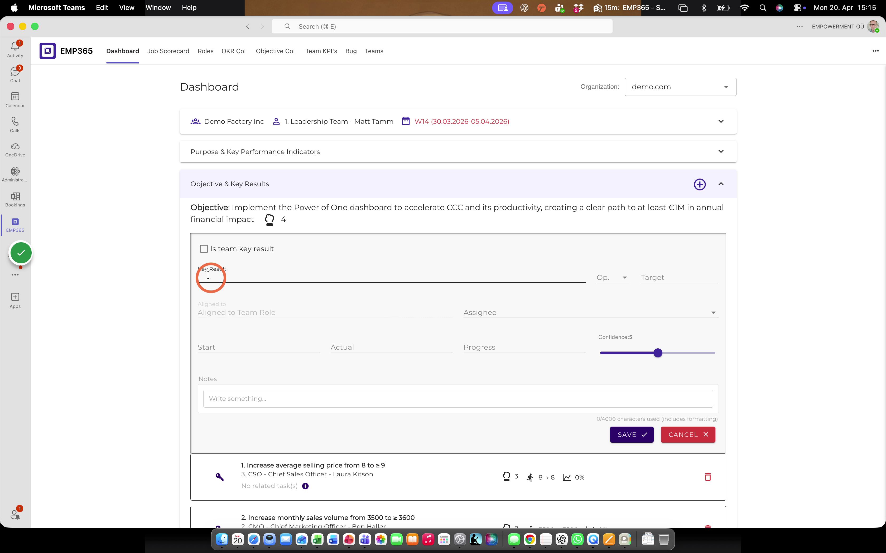Click the Start value field

[x=258, y=347]
